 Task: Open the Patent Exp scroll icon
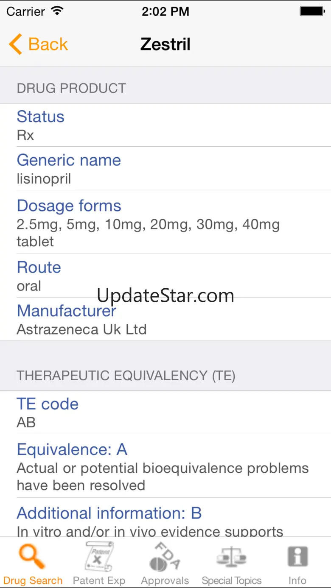click(99, 557)
